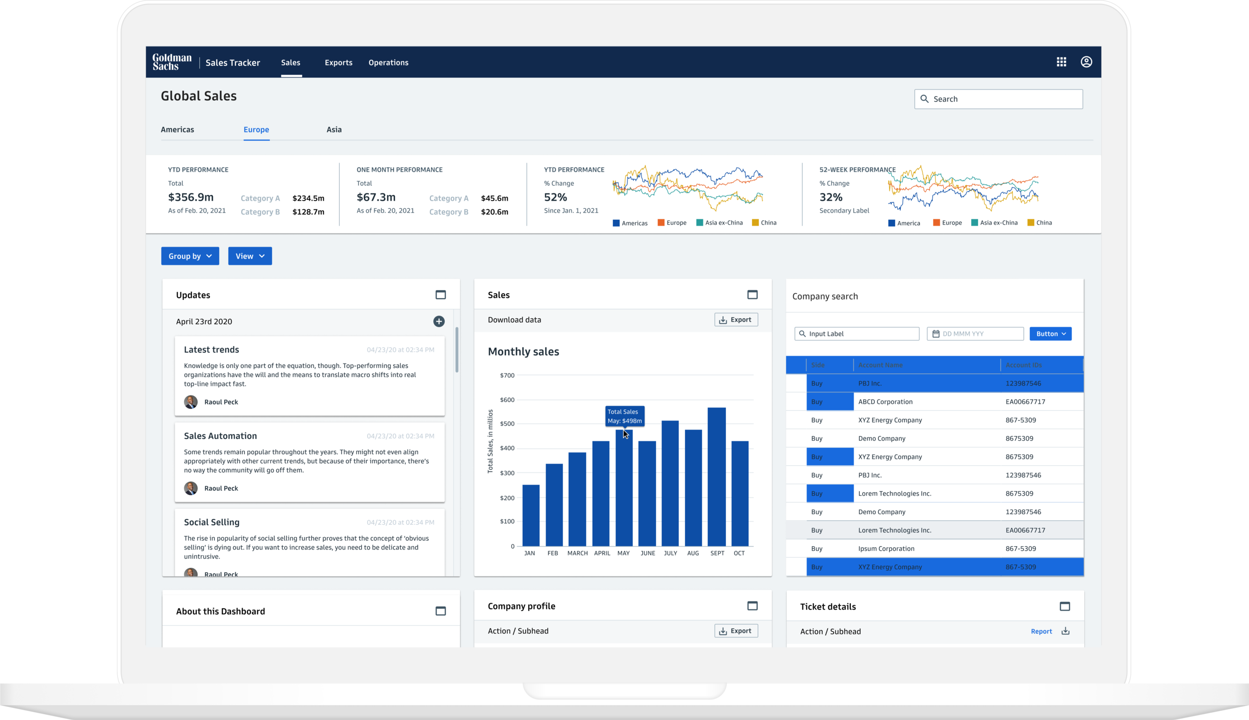Viewport: 1249px width, 720px height.
Task: Click the plus icon next to April 23rd 2020
Action: click(x=439, y=322)
